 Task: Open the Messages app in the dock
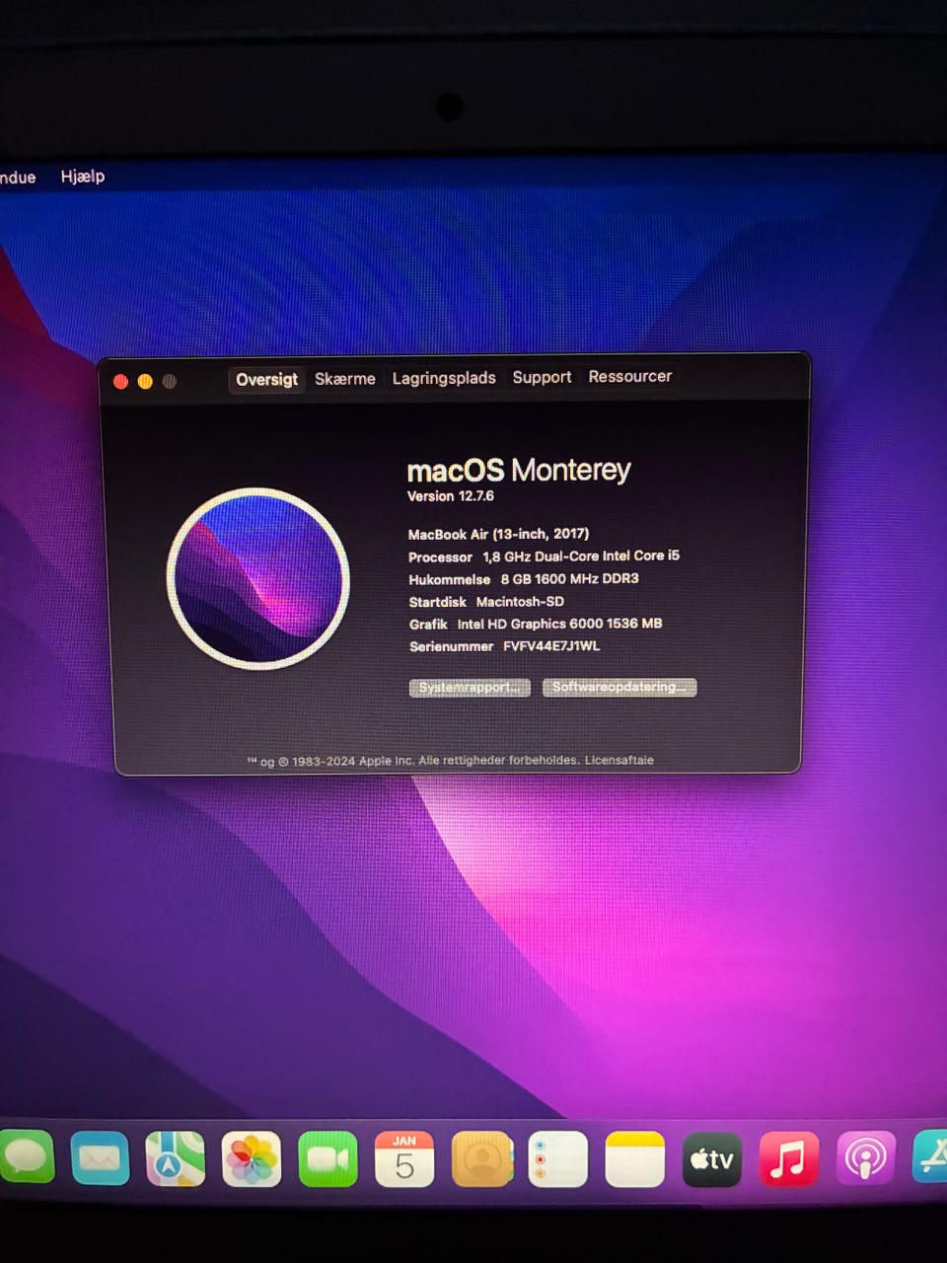(26, 1157)
